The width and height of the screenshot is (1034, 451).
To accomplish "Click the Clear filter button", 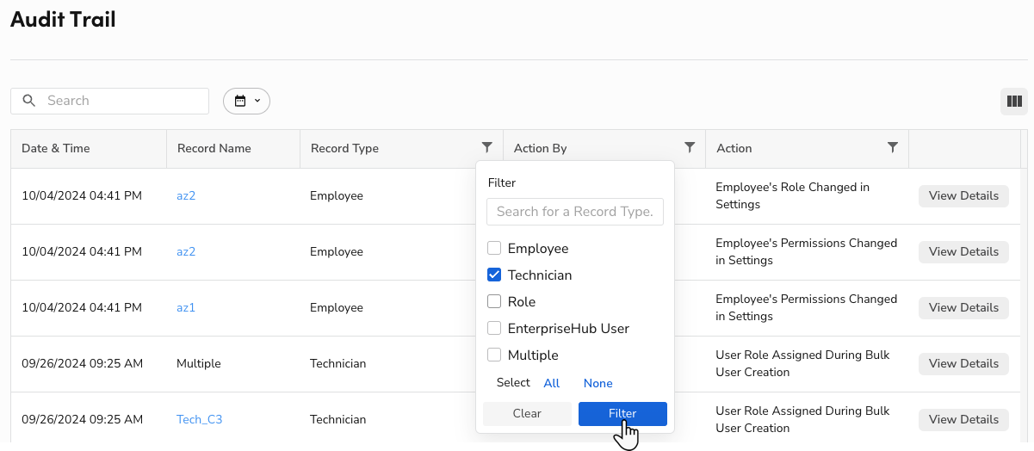I will click(x=527, y=413).
